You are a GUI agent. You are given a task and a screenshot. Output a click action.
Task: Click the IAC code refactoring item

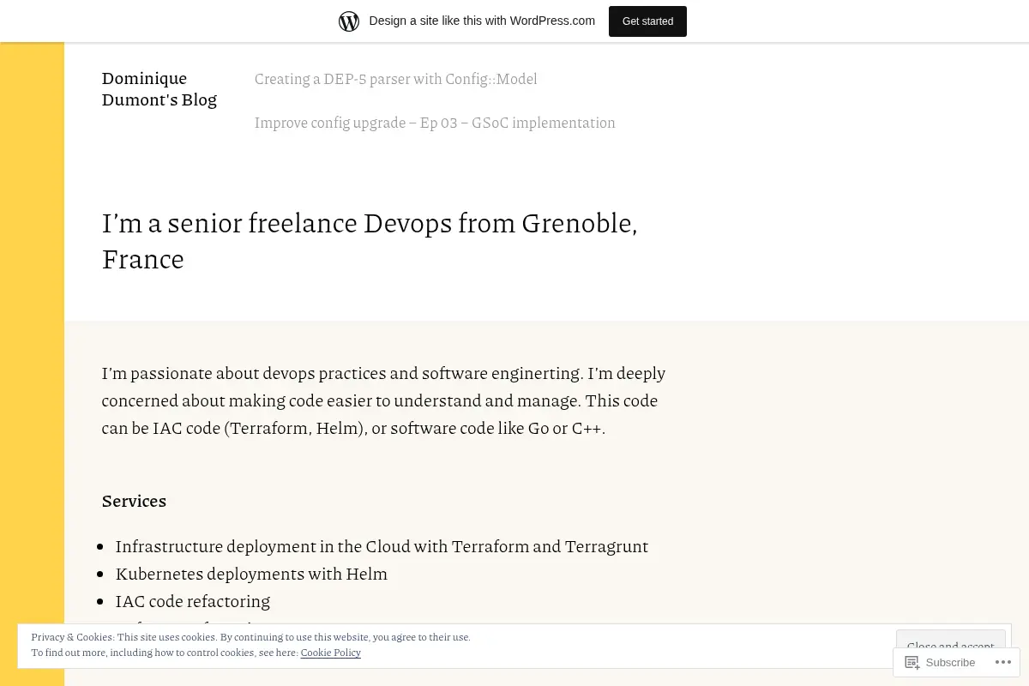click(x=193, y=601)
